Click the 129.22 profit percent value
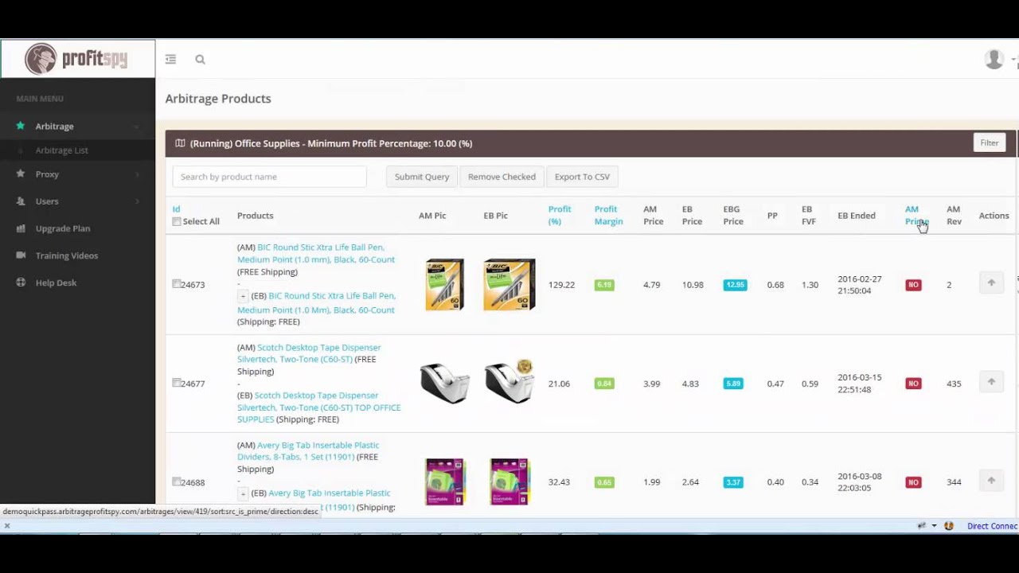This screenshot has width=1019, height=573. (561, 284)
